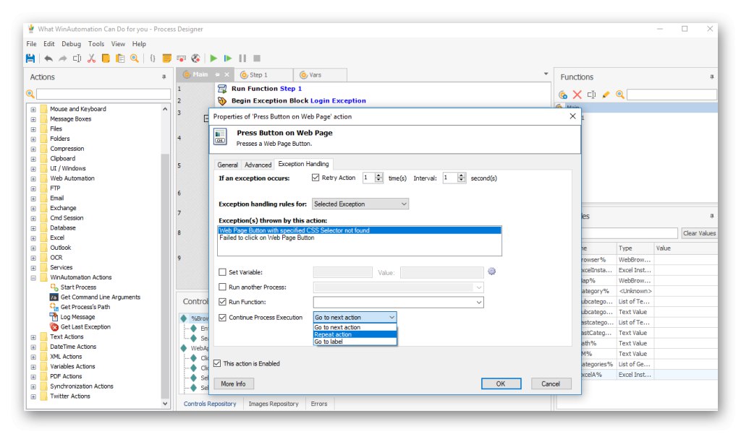Click the curly braces variables icon in the toolbar
741x434 pixels.
[152, 58]
